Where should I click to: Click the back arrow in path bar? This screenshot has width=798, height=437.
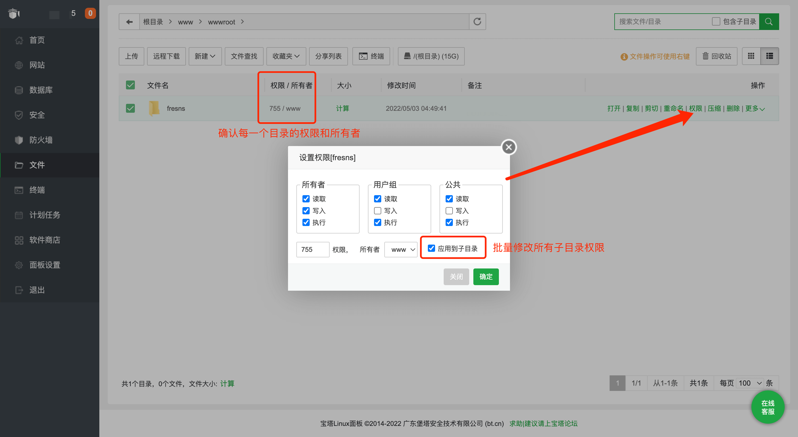129,22
